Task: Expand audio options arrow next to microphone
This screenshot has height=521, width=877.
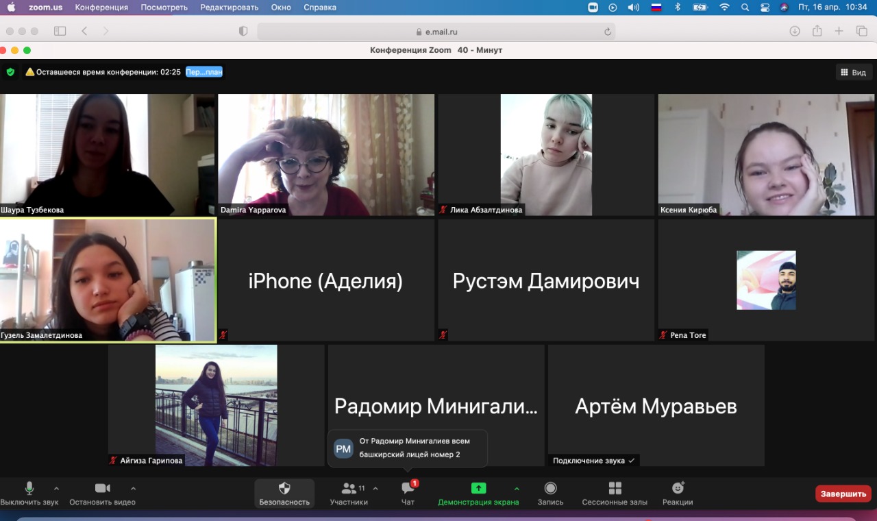Action: point(56,489)
